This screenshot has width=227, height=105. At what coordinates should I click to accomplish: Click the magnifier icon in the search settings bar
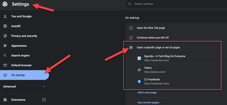click(x=130, y=4)
